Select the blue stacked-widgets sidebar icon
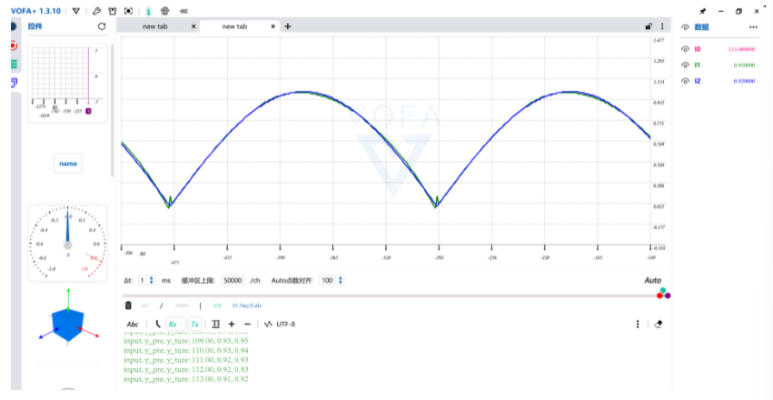 14,83
